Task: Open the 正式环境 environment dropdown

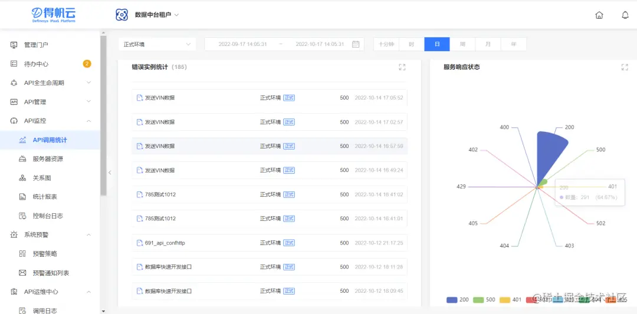Action: [x=157, y=44]
